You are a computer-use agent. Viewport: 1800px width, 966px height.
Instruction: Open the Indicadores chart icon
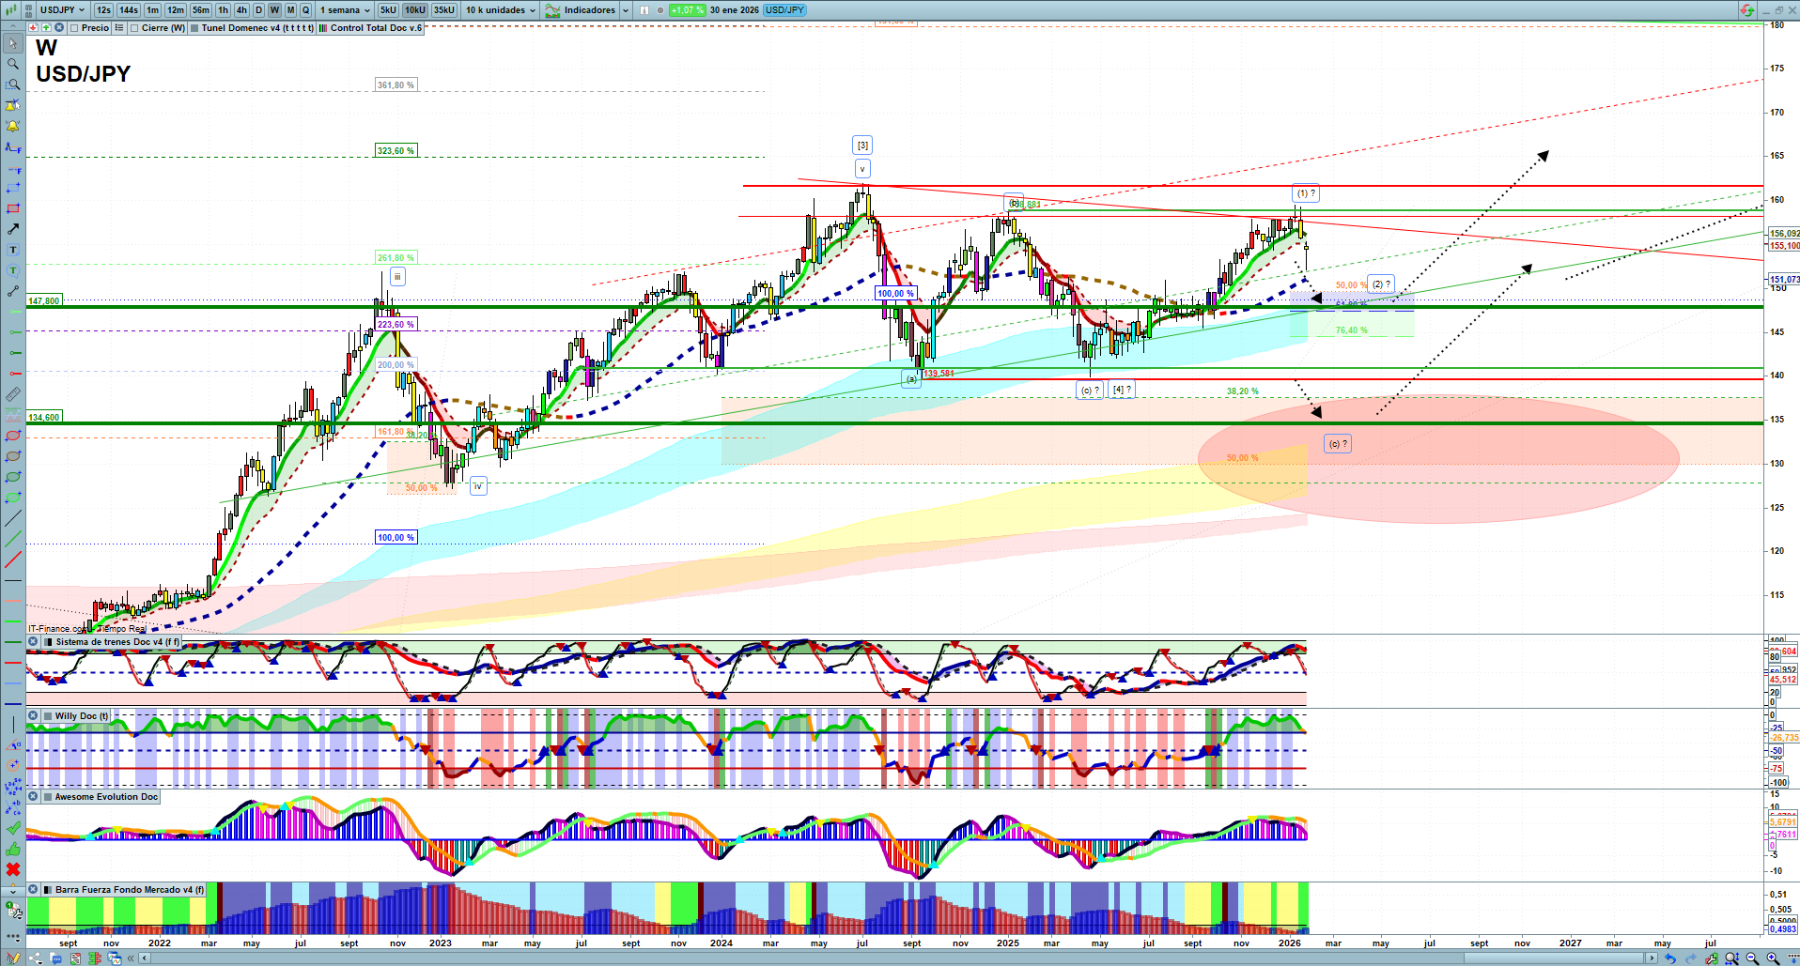552,10
